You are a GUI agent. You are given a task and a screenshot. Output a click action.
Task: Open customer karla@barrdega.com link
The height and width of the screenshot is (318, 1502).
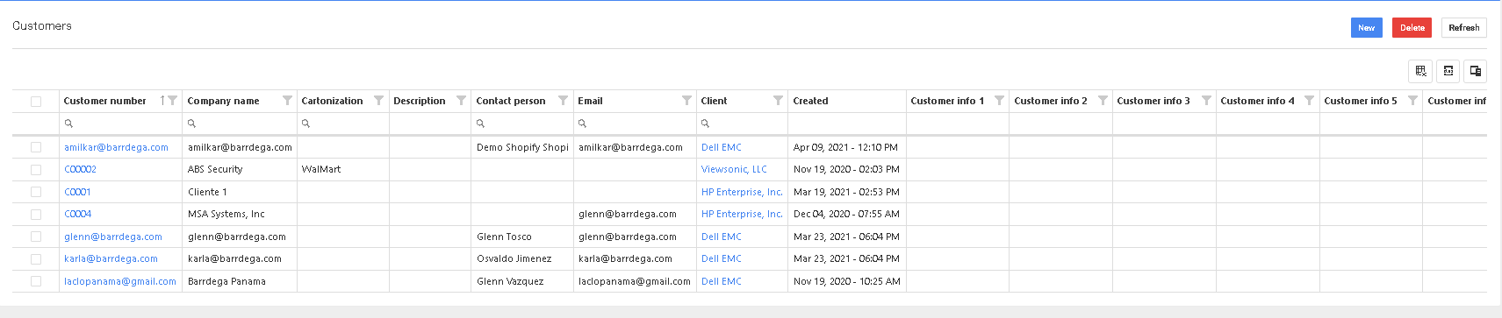pos(111,258)
